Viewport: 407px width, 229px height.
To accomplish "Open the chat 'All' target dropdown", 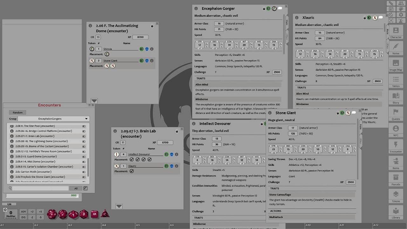I will click(76, 188).
